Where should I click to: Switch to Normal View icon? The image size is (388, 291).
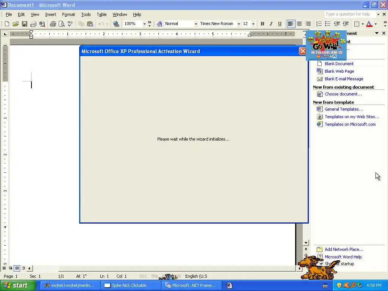[4, 268]
